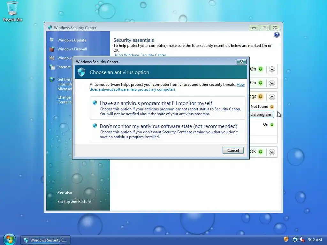Viewport: 327px width, 245px height.
Task: Click the 'Internet' Options sidebar link
Action: click(x=65, y=67)
